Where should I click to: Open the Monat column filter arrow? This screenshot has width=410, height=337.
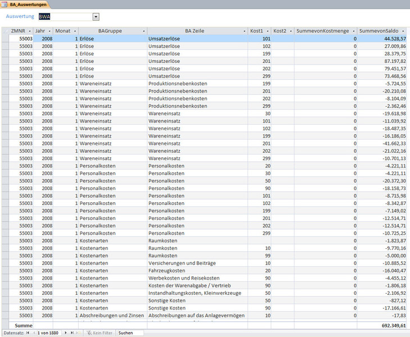75,31
